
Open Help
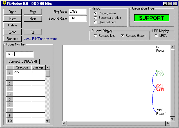[x=33, y=19]
